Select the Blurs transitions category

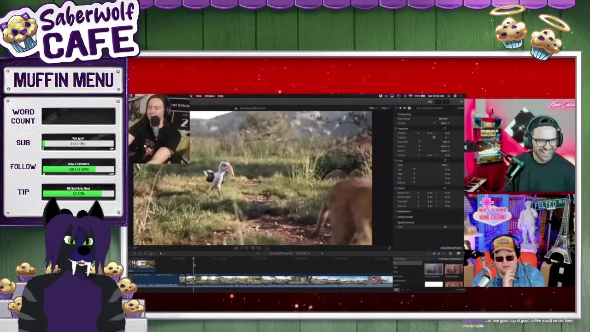[x=396, y=272]
